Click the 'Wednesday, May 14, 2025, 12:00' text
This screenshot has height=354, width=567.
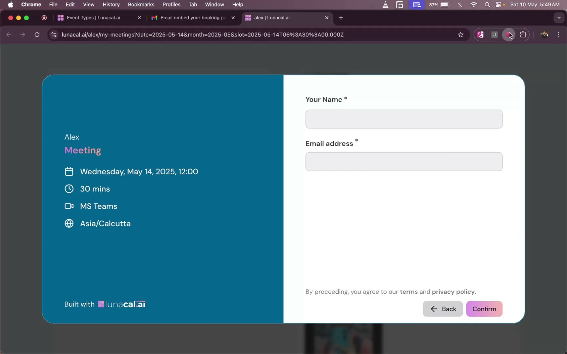point(139,171)
